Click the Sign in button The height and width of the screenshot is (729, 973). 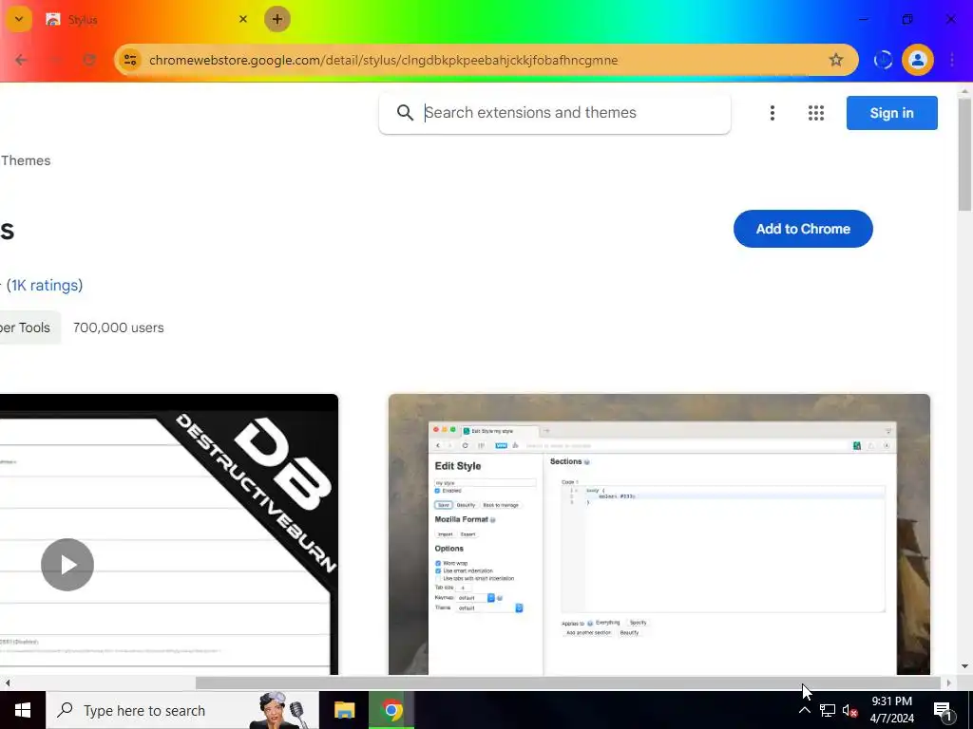point(891,113)
